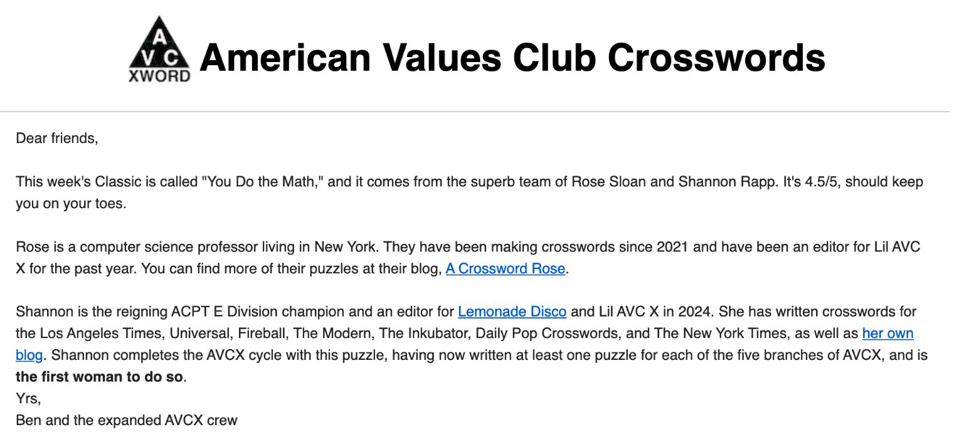Click the bold "the first woman to do so" text
Viewport: 959px width, 432px height.
99,377
